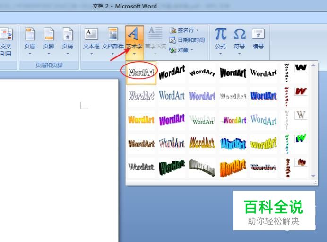Click the 对象 object option
This screenshot has width=327, height=242.
pos(181,50)
